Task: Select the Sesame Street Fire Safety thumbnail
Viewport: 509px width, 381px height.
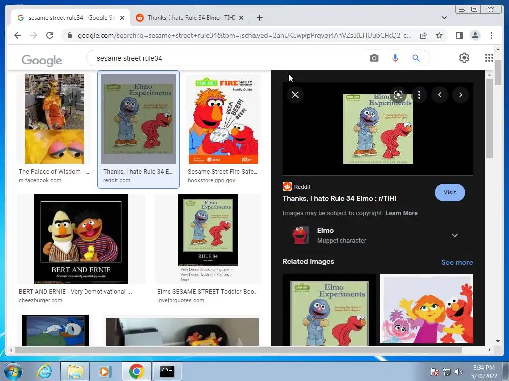Action: click(x=223, y=119)
